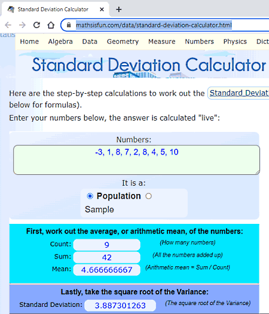Open the Home menu item
The width and height of the screenshot is (269, 314).
[29, 41]
